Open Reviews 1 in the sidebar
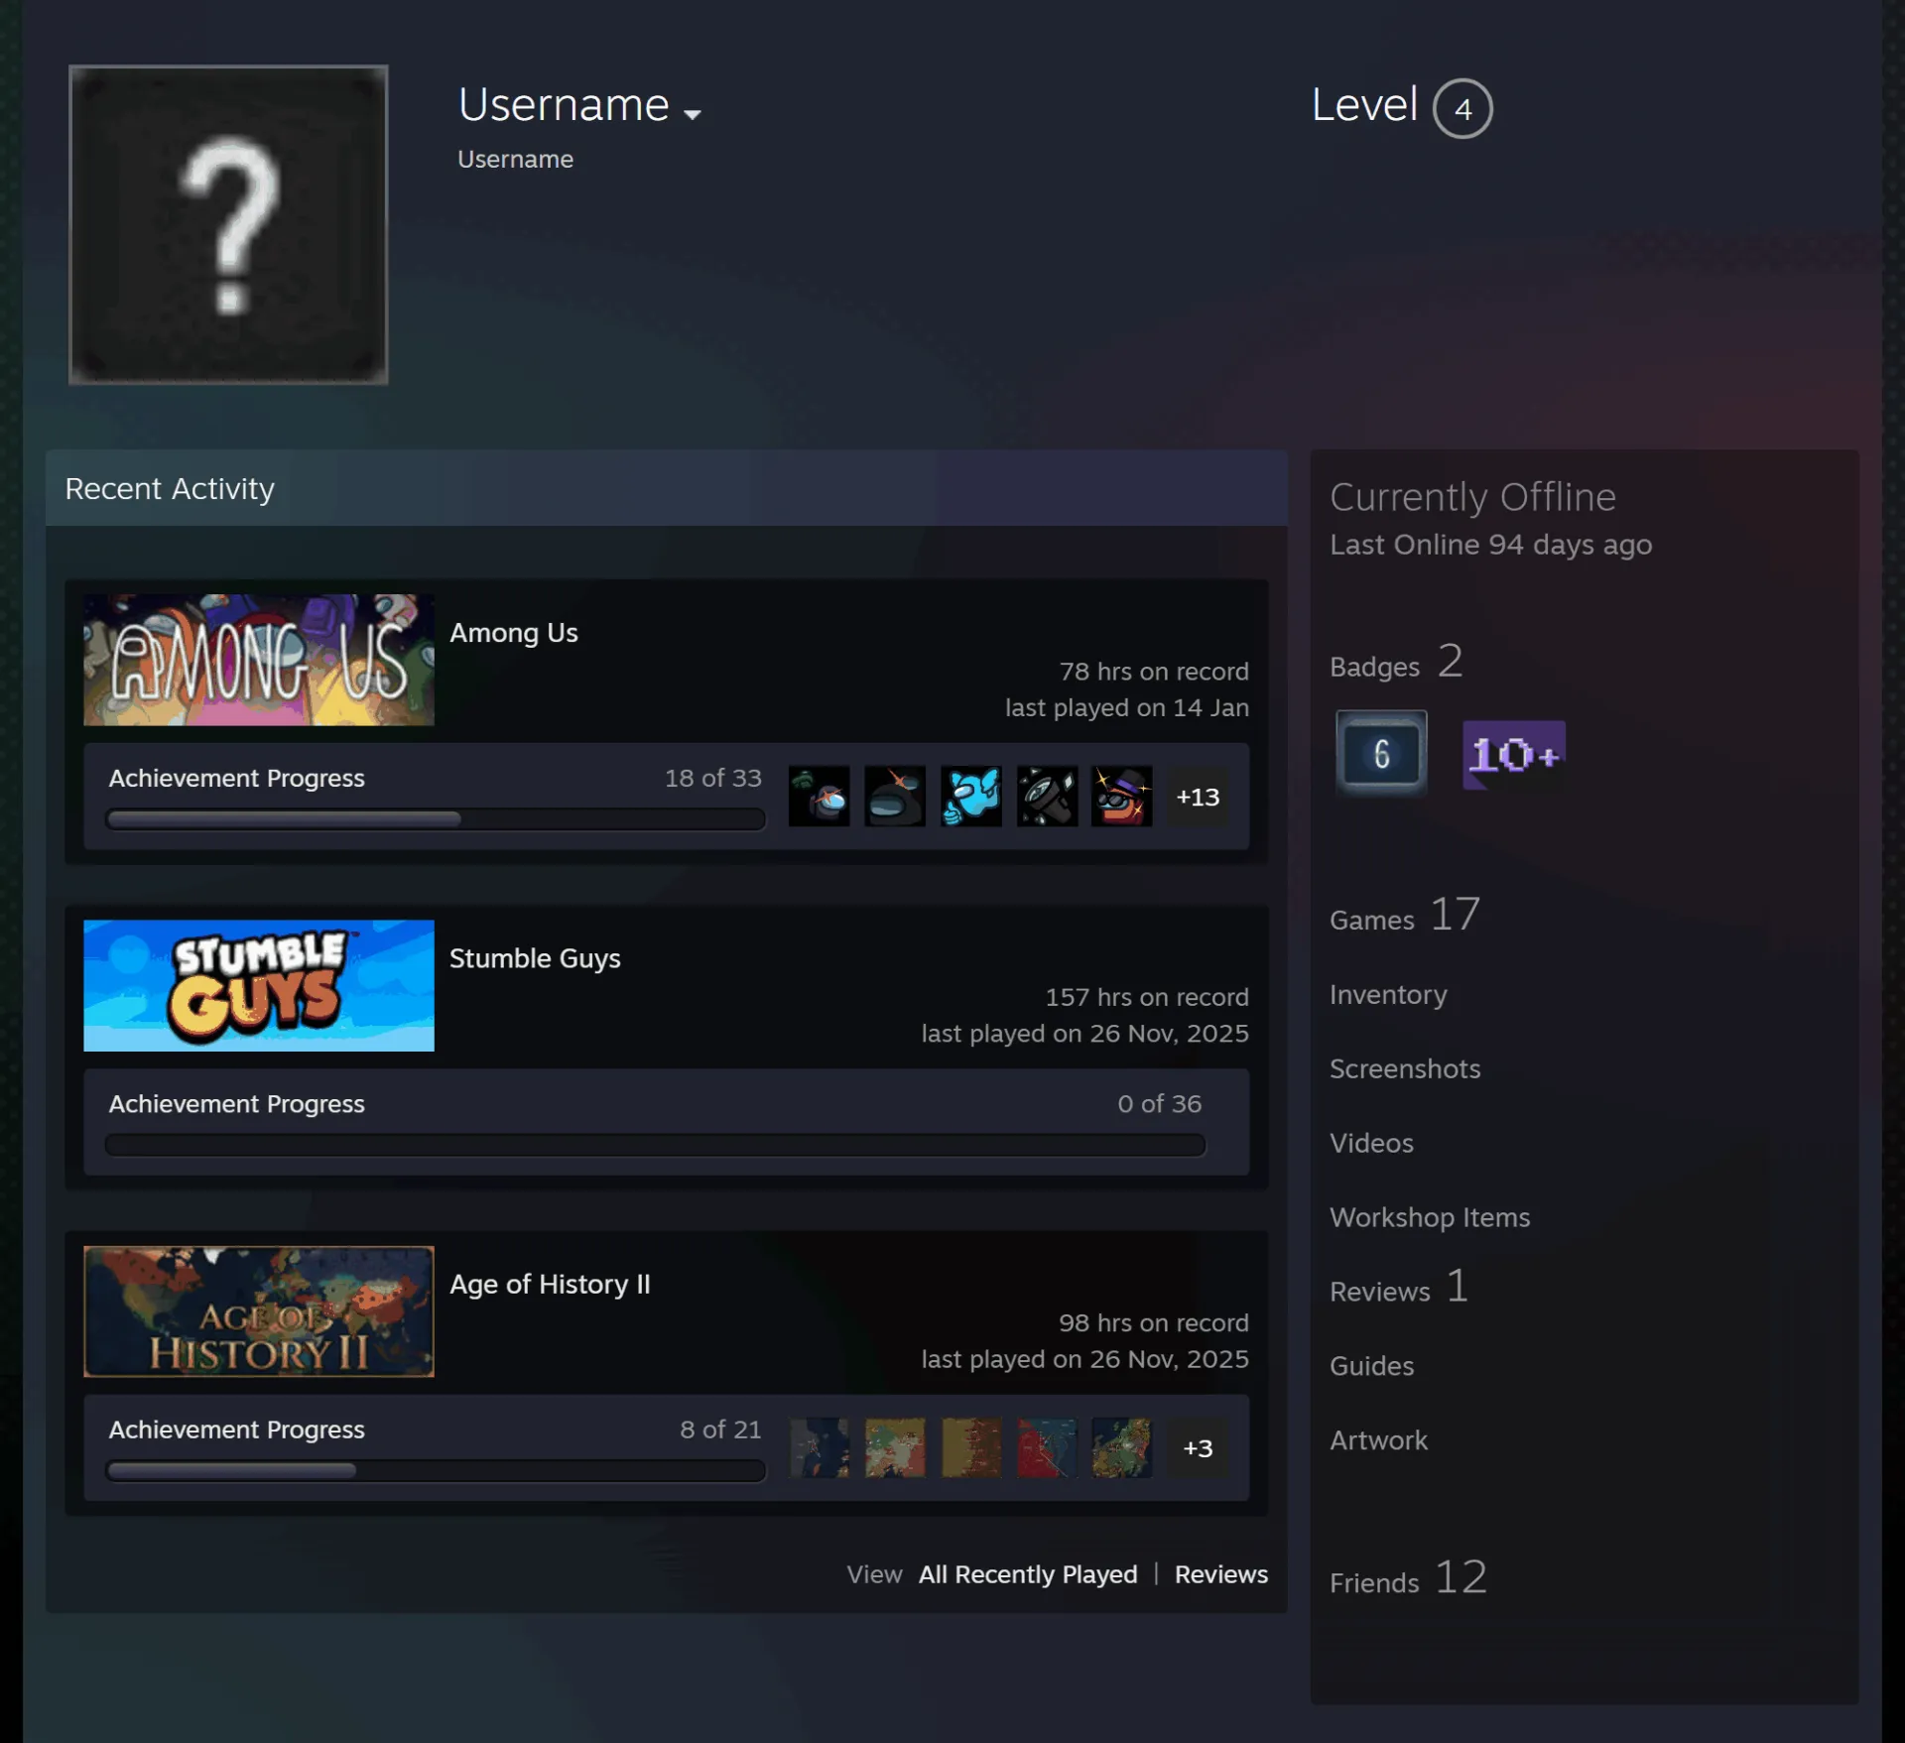 [1399, 1288]
